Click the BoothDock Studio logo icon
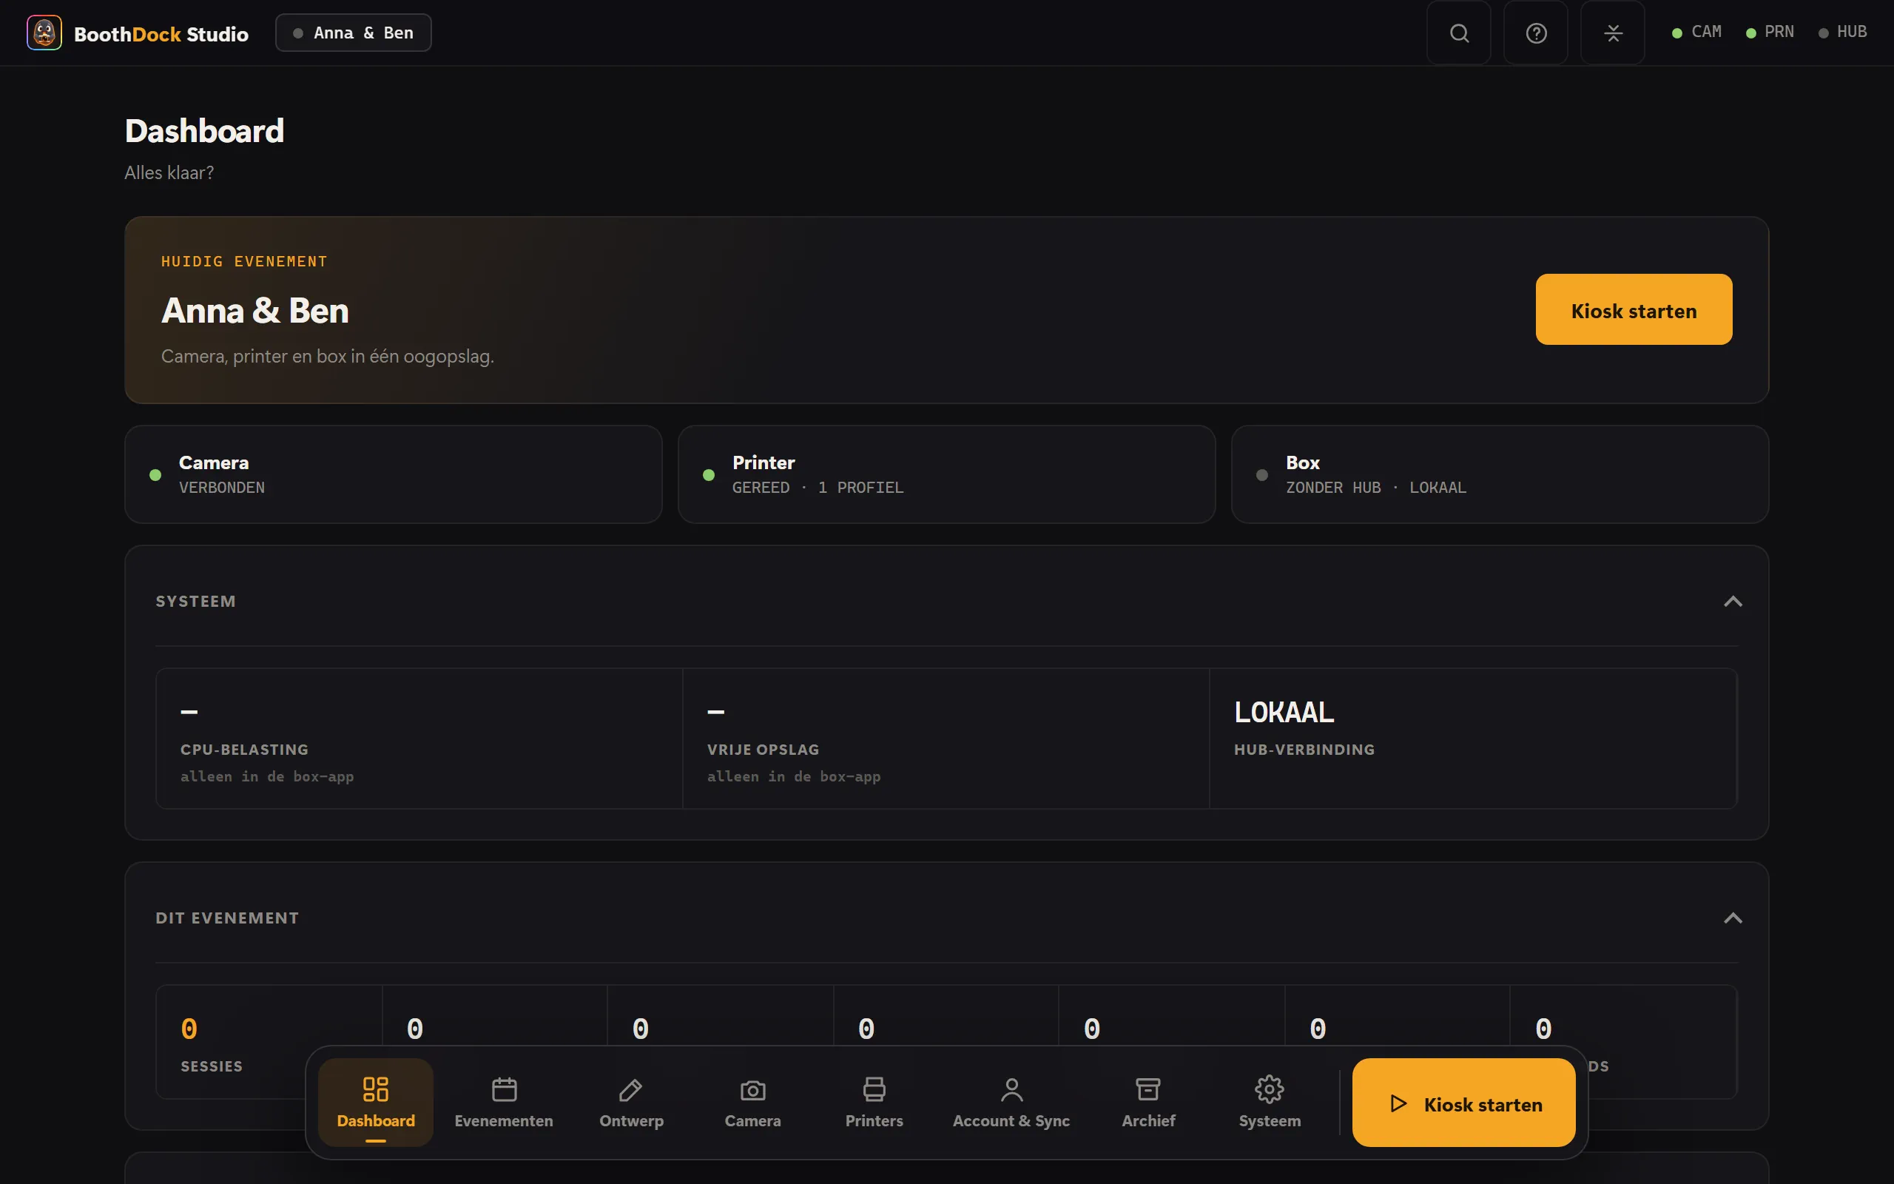This screenshot has height=1184, width=1894. point(44,33)
